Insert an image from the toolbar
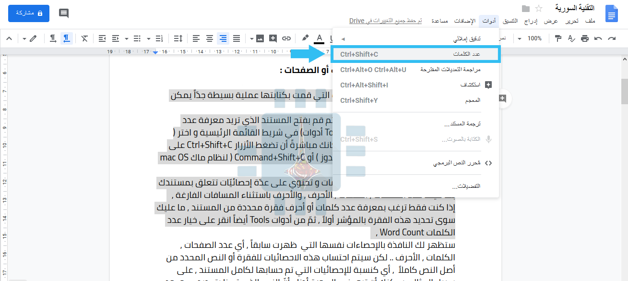This screenshot has width=628, height=281. tap(260, 38)
